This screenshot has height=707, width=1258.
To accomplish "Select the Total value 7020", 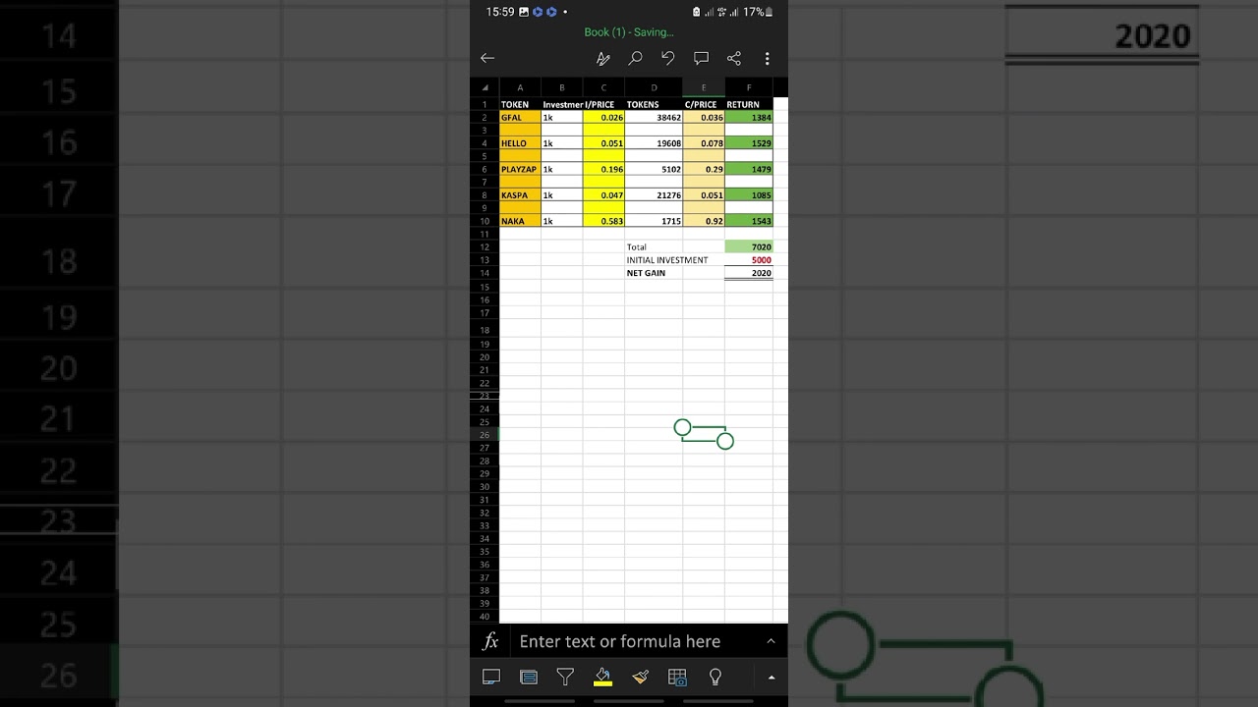I will point(749,247).
